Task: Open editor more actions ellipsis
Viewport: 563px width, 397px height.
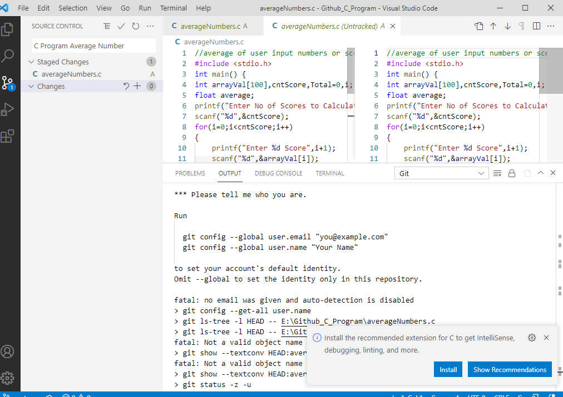Action: pos(551,26)
